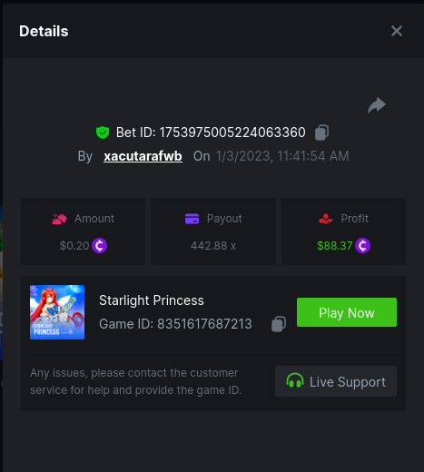
Task: Click the Amount currency coin icon
Action: (x=99, y=245)
